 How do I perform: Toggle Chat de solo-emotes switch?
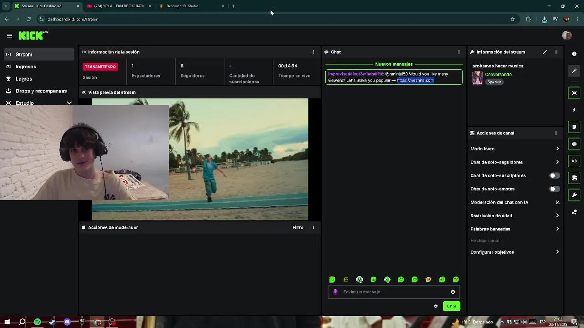click(554, 189)
